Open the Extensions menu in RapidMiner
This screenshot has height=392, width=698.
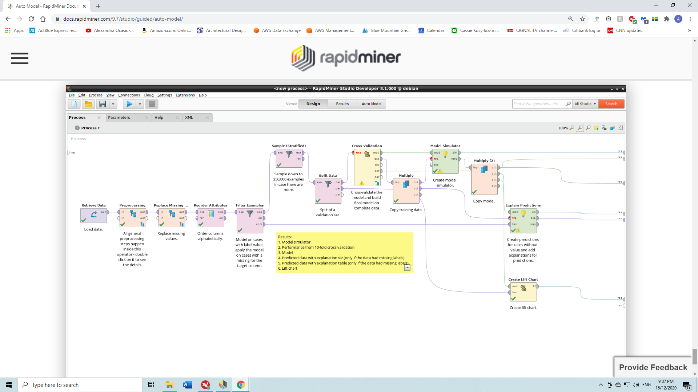click(x=185, y=95)
